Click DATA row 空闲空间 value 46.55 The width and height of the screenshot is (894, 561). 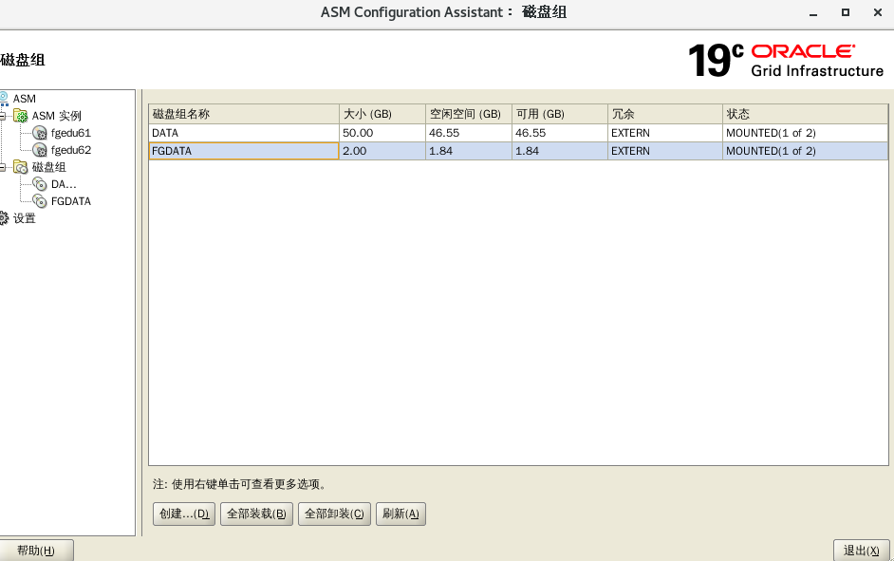(x=469, y=133)
